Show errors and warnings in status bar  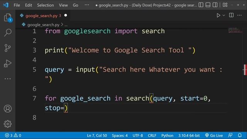click(13, 136)
